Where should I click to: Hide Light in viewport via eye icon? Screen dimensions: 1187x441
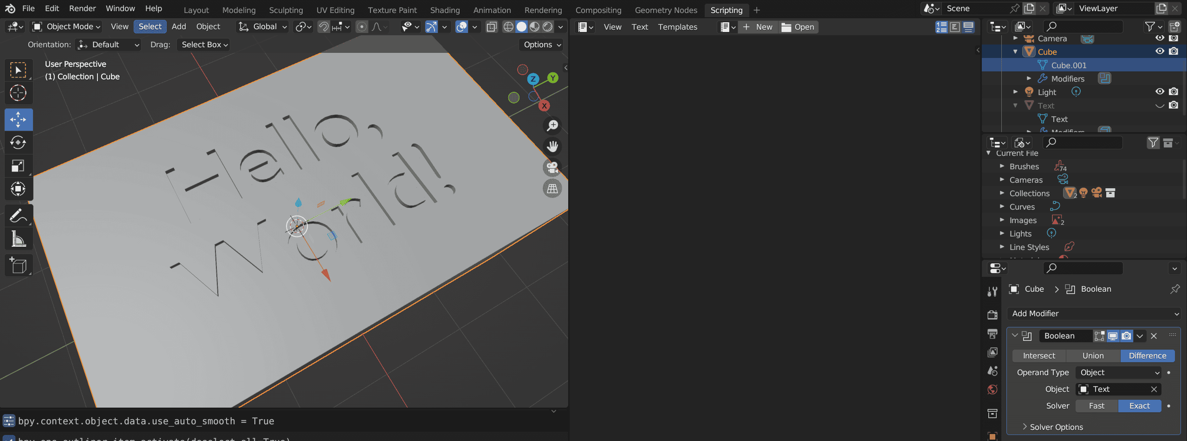(1160, 91)
